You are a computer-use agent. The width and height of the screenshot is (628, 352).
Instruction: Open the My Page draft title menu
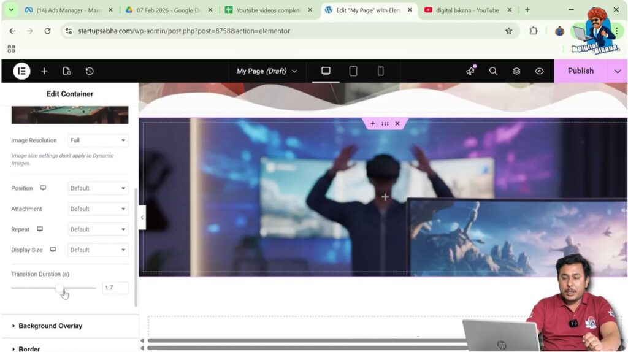(267, 71)
